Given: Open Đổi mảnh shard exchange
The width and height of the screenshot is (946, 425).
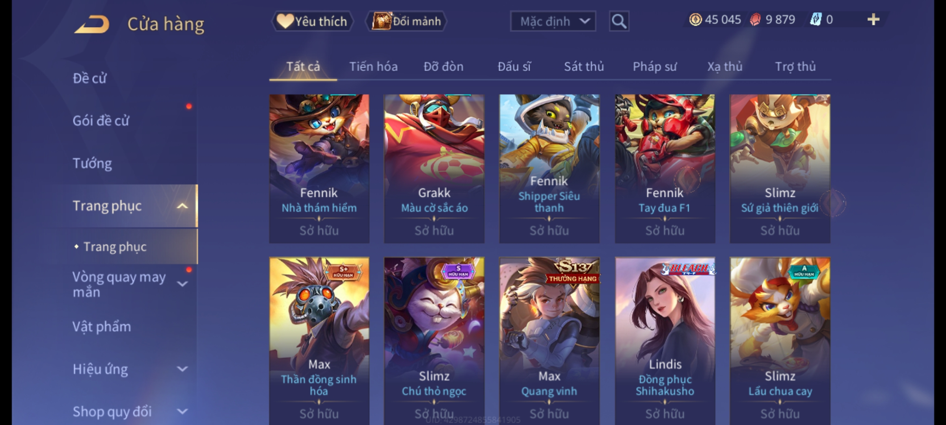Looking at the screenshot, I should (x=406, y=21).
